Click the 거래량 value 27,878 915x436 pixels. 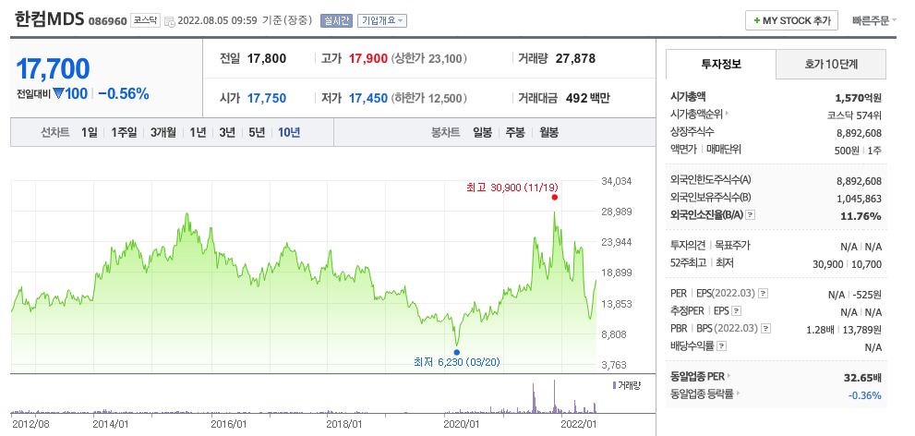(575, 59)
